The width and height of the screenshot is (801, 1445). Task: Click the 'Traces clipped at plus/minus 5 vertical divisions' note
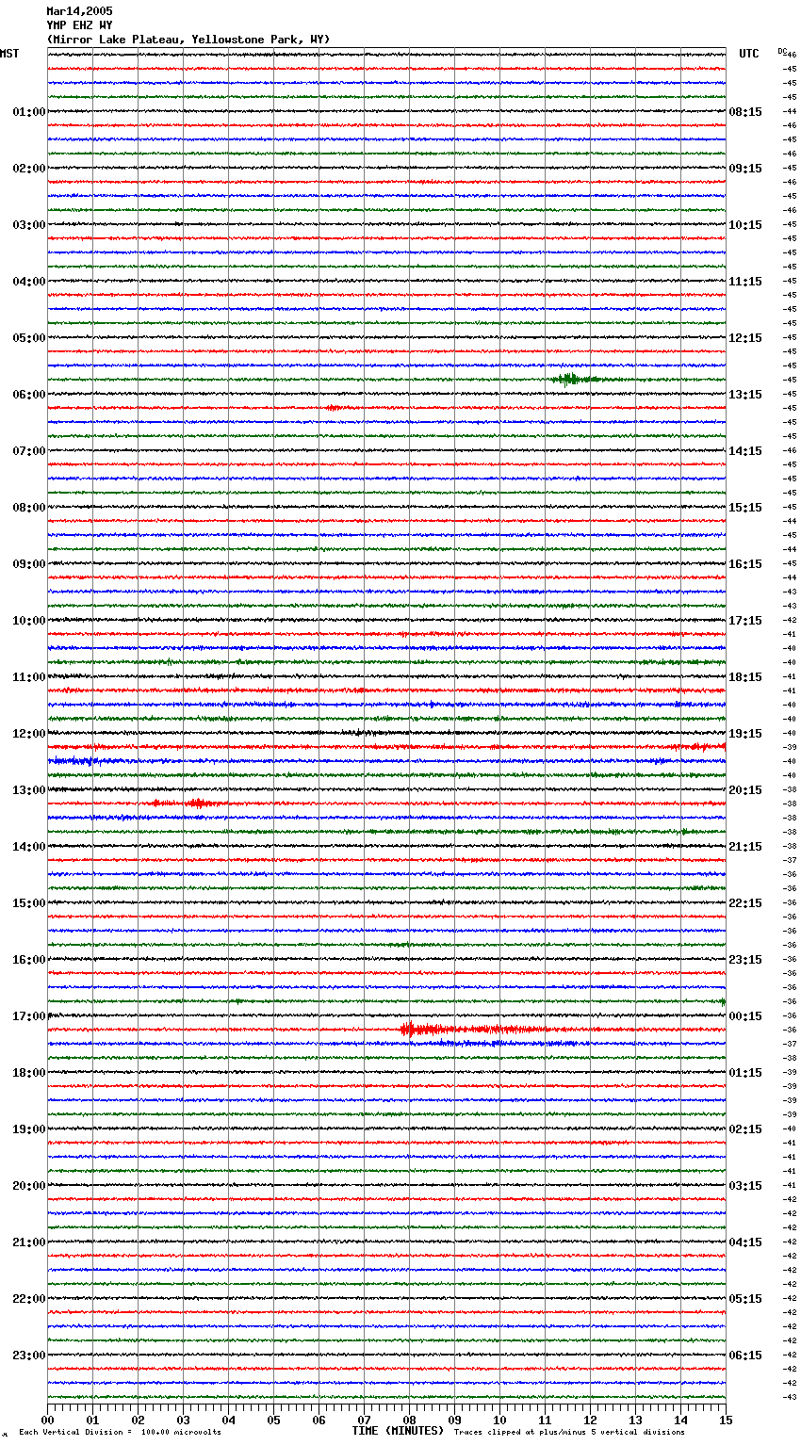click(x=569, y=1432)
